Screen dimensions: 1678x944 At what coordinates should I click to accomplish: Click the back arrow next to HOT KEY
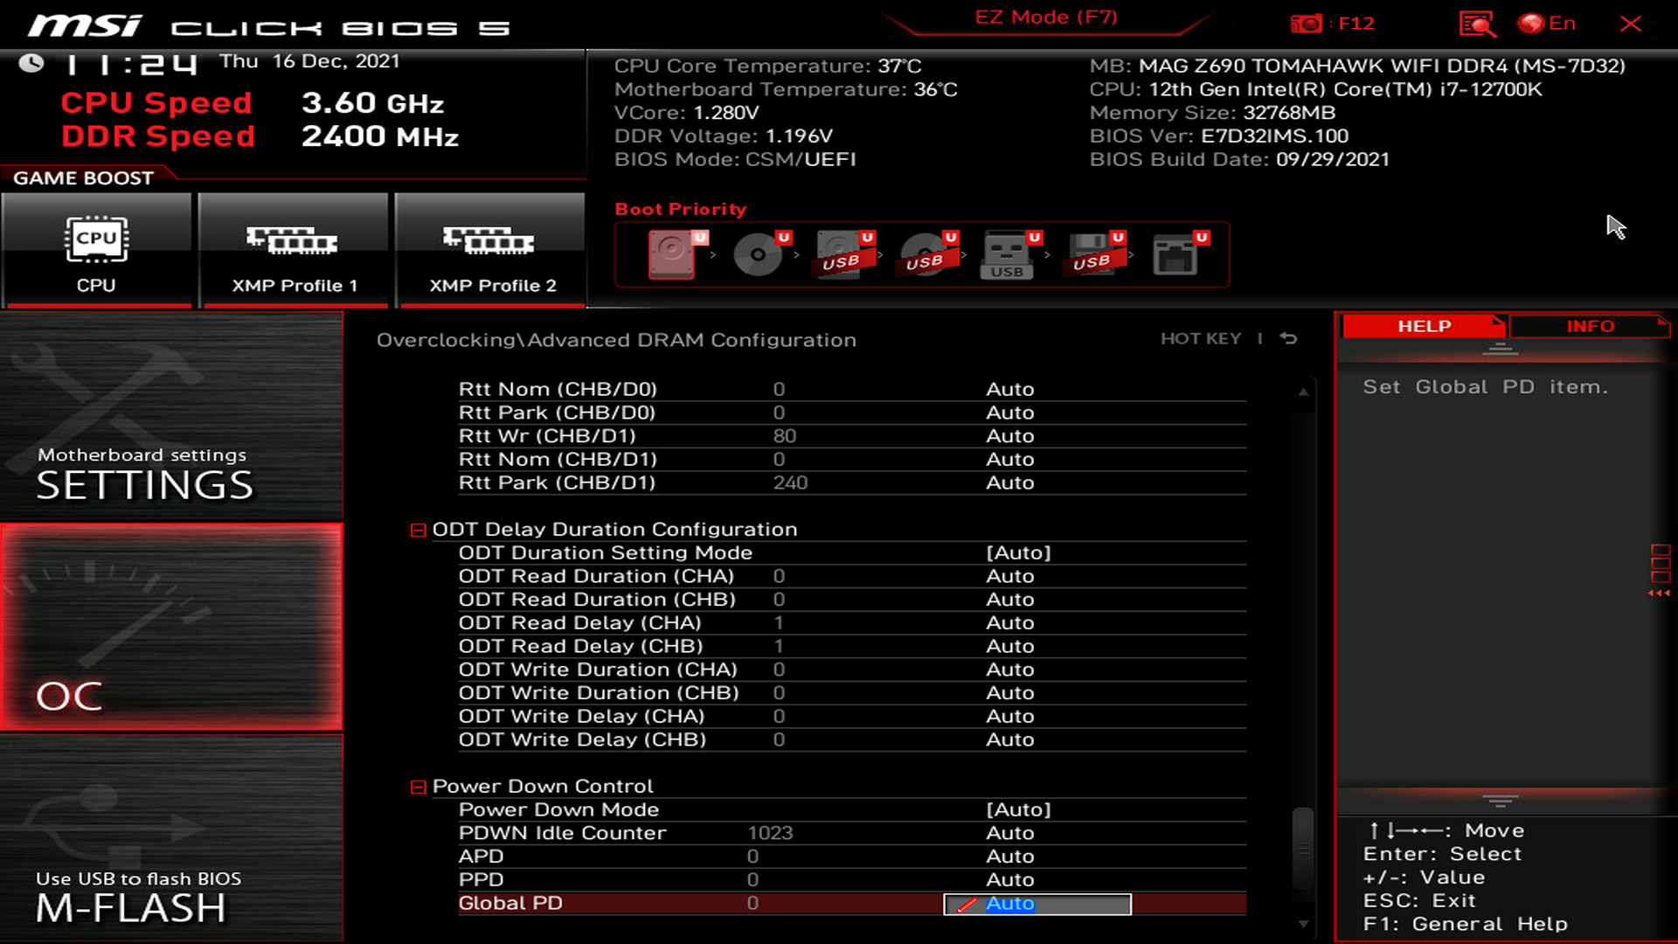tap(1288, 338)
